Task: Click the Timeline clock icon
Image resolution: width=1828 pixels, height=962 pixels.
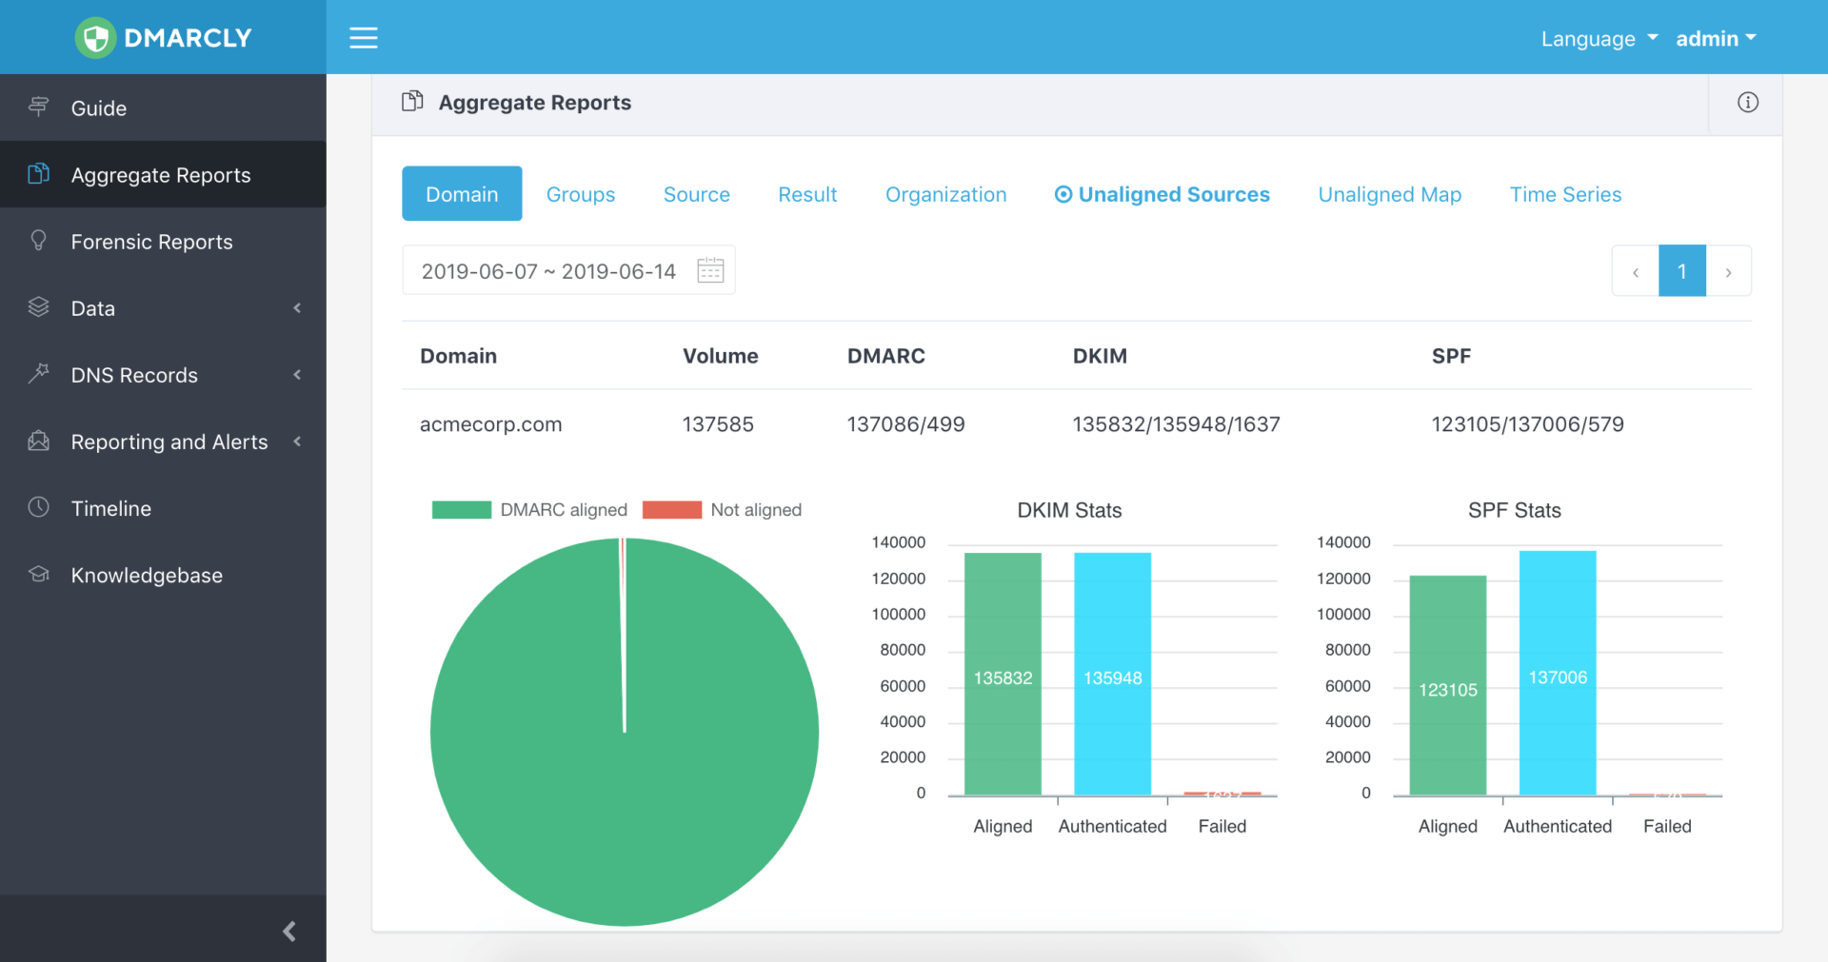Action: 39,507
